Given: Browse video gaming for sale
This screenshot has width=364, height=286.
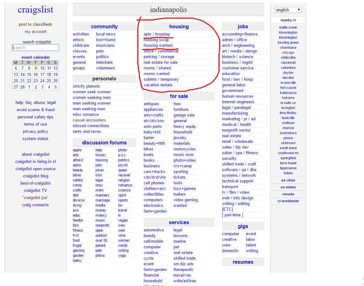Looking at the screenshot, I should (x=185, y=200).
